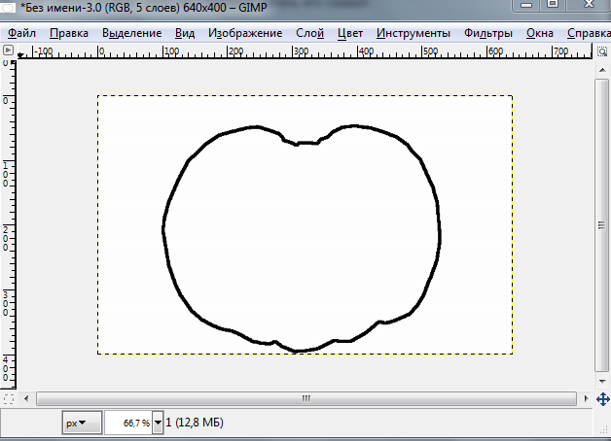
Task: Click the image menu arrow at the ruler corner
Action: pyautogui.click(x=8, y=51)
